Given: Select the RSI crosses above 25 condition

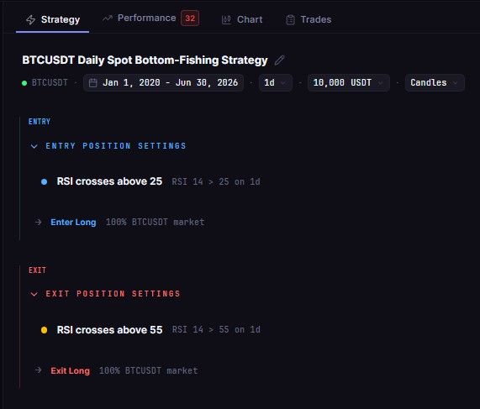Looking at the screenshot, I should tap(109, 181).
